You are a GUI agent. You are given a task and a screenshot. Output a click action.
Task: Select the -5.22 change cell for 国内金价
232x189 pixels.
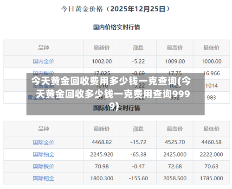[x=138, y=62]
